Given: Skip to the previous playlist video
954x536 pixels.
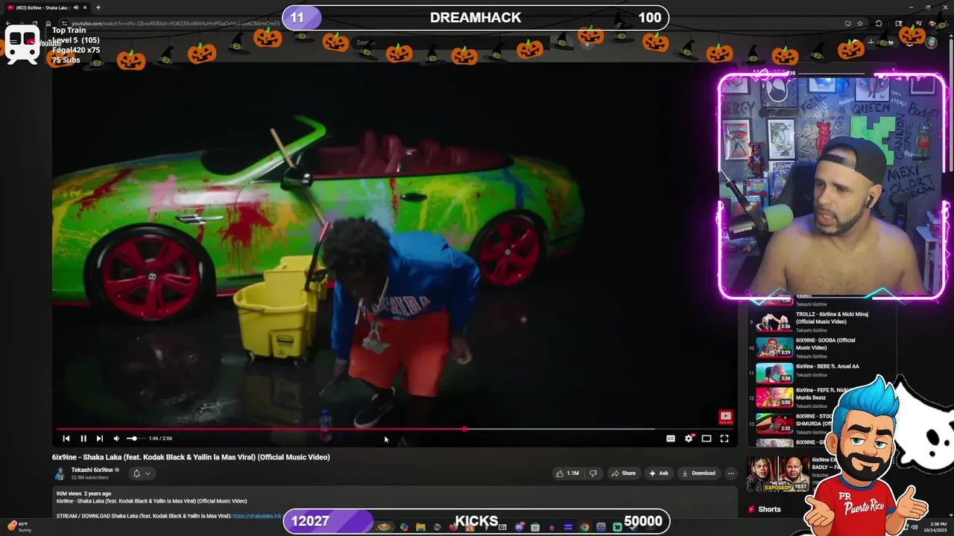Looking at the screenshot, I should click(66, 438).
